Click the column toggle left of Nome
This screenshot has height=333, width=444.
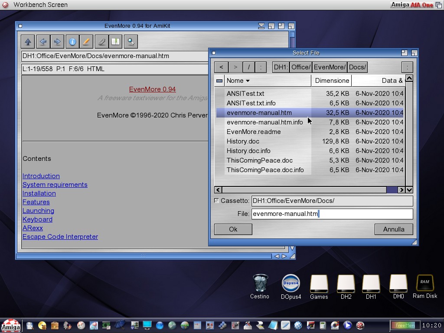point(219,81)
